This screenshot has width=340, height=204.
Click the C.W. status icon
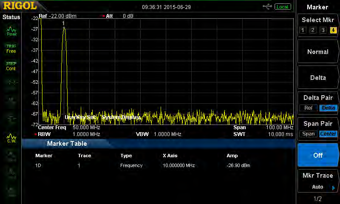pyautogui.click(x=11, y=138)
